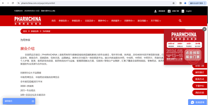Click the Chrome profile avatar icon
Screen dimensions: 208x105
click(185, 3)
